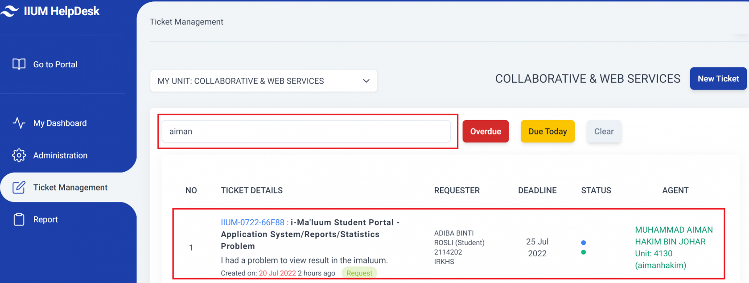Screen dimensions: 749x283
Task: Click the Clear filter button
Action: (x=604, y=131)
